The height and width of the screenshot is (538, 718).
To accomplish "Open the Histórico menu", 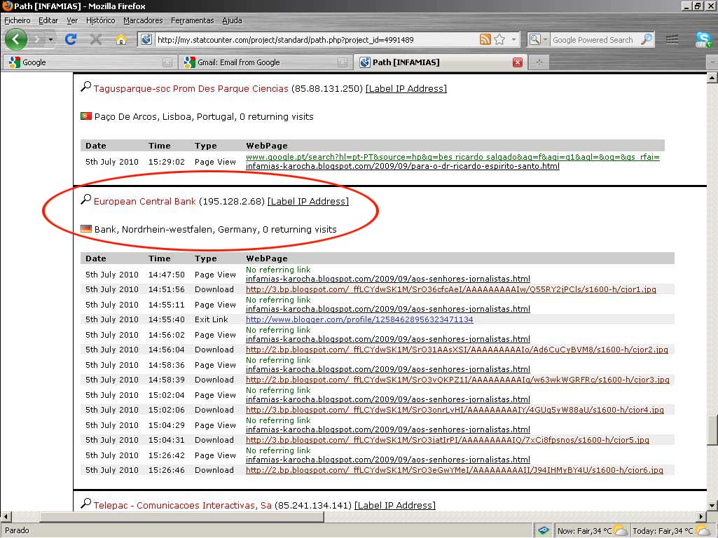I will pos(100,20).
